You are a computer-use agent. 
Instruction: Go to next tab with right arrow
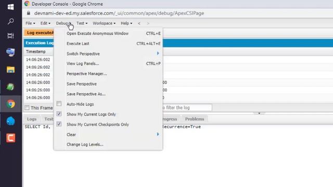click(148, 23)
